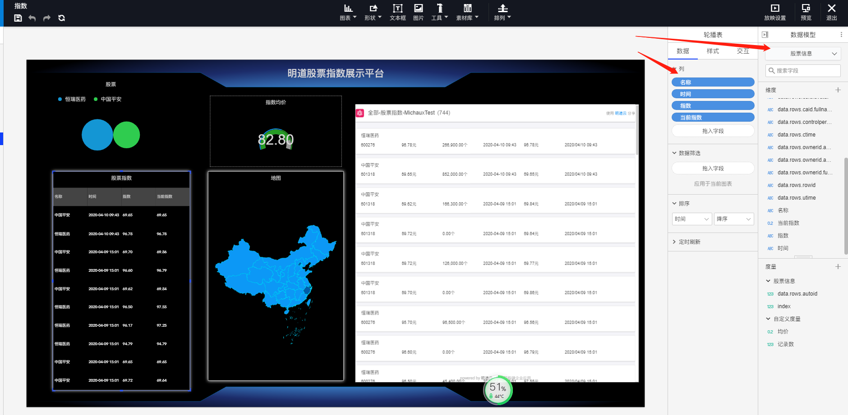Image resolution: width=848 pixels, height=415 pixels.
Task: Switch to the 交互 tab
Action: coord(743,51)
